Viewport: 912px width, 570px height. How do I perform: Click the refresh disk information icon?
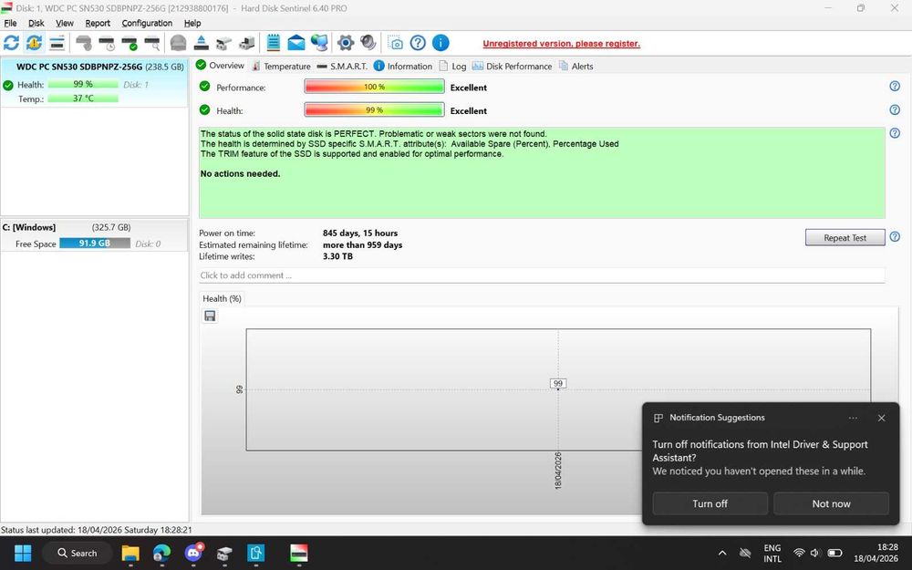tap(11, 43)
